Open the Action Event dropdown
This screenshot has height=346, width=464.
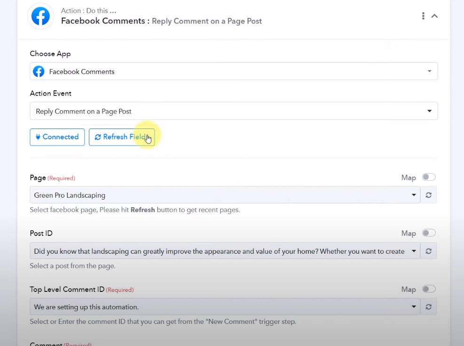(234, 111)
